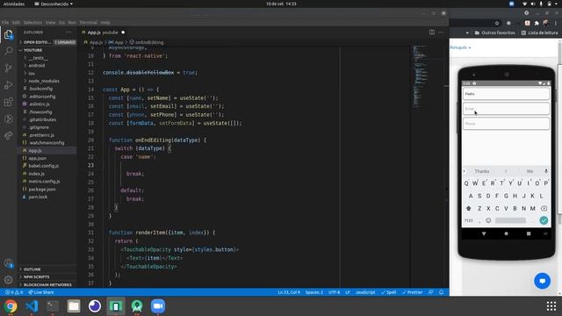
Task: Tap the emoji key on the phone keyboard
Action: 488,220
